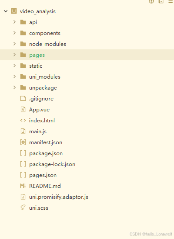Click the JS icon beside uni.promisify.adaptor.js
Viewport: 174px width, 239px height.
pos(23,197)
